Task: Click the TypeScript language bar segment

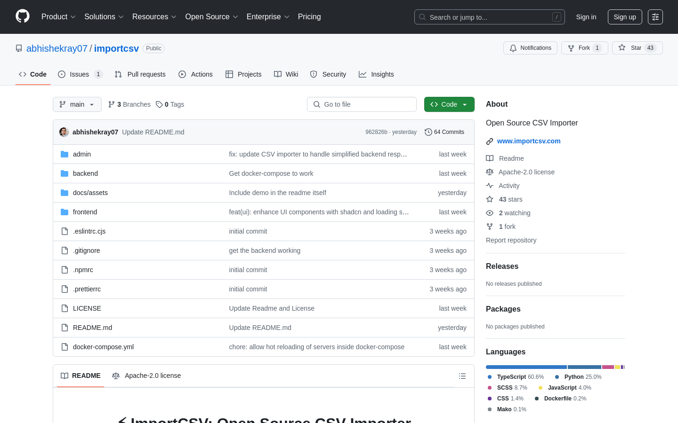Action: coord(526,367)
